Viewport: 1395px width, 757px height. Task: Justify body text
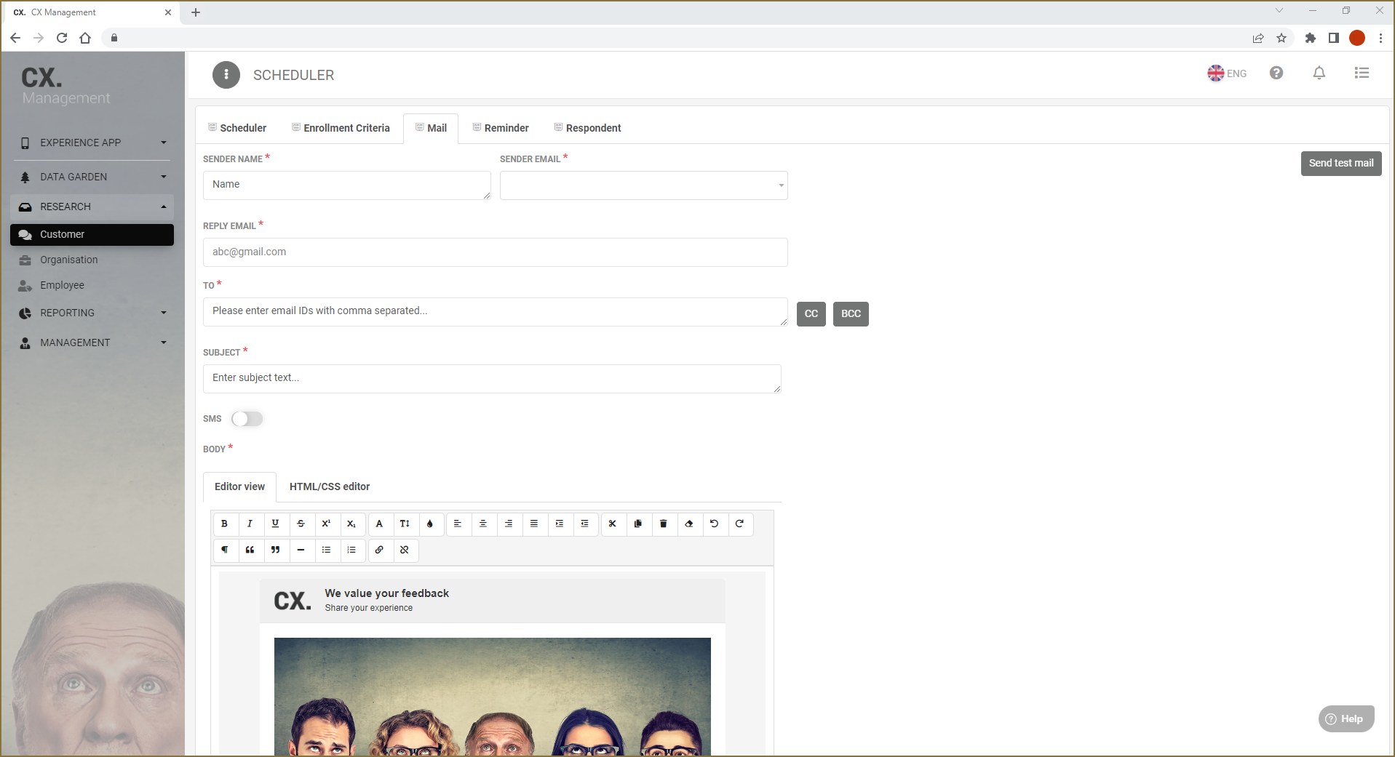(x=534, y=524)
